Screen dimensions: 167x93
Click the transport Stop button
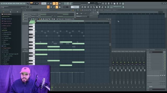[x=37, y=3]
